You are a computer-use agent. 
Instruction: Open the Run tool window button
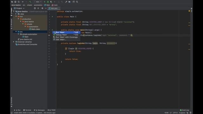17,110
